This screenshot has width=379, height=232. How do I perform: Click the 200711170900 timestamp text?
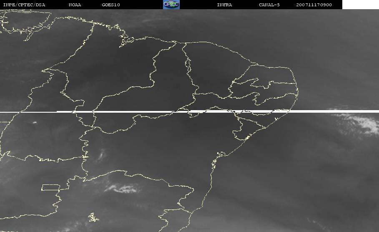314,5
